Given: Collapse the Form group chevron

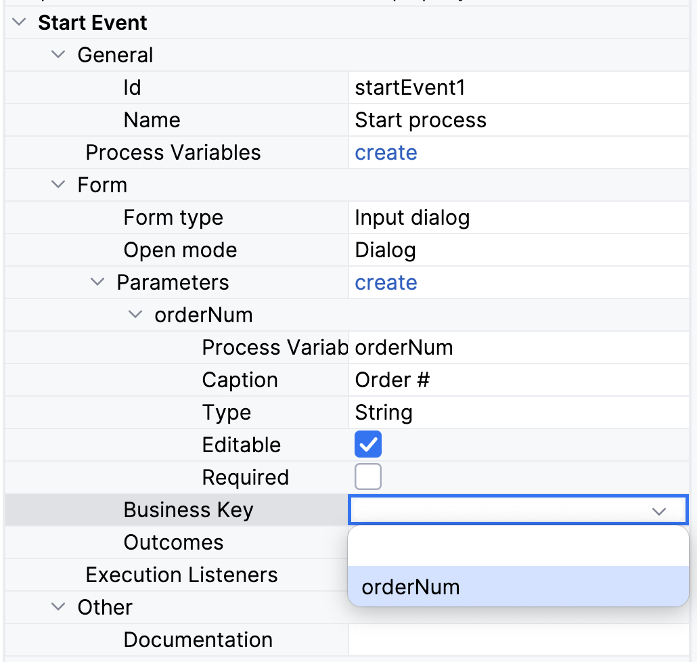Looking at the screenshot, I should (x=60, y=185).
